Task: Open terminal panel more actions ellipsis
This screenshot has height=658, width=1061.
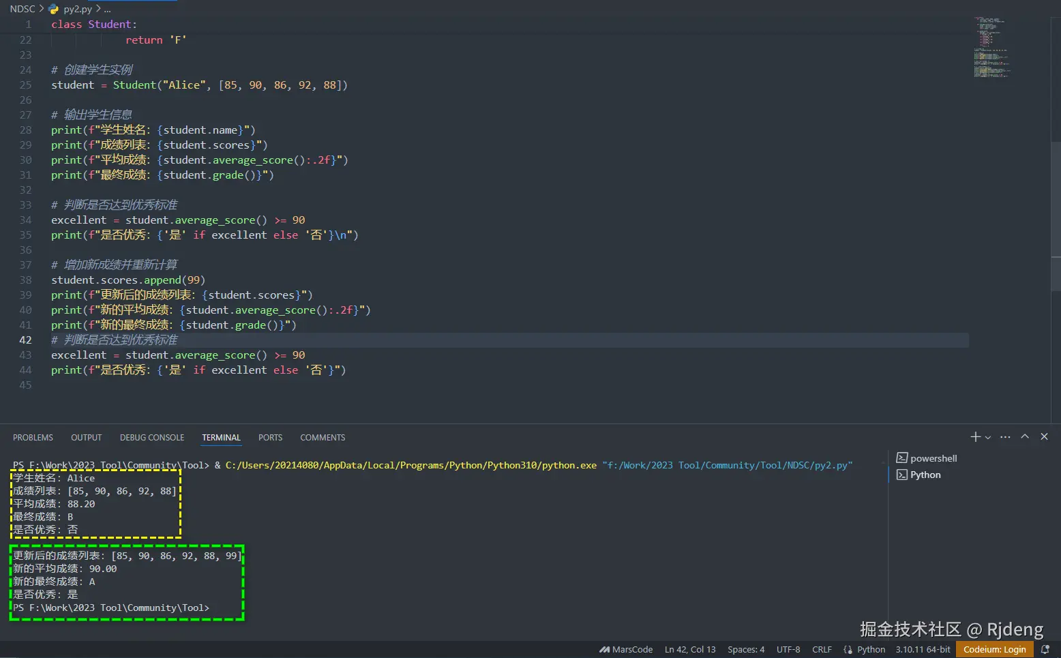Action: (1005, 437)
